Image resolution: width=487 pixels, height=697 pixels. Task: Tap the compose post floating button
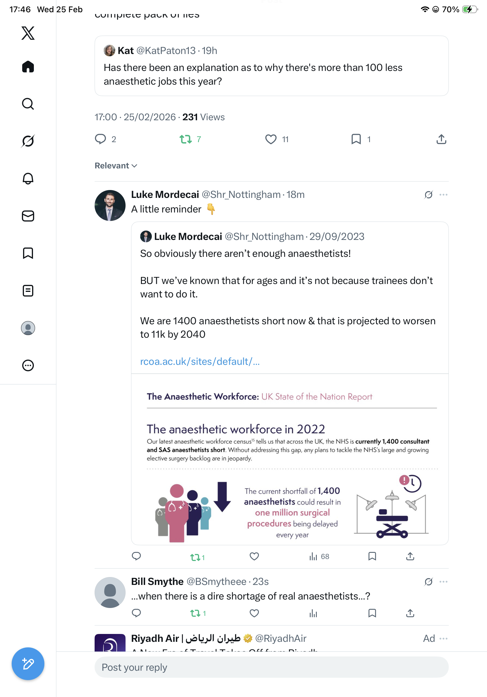28,664
